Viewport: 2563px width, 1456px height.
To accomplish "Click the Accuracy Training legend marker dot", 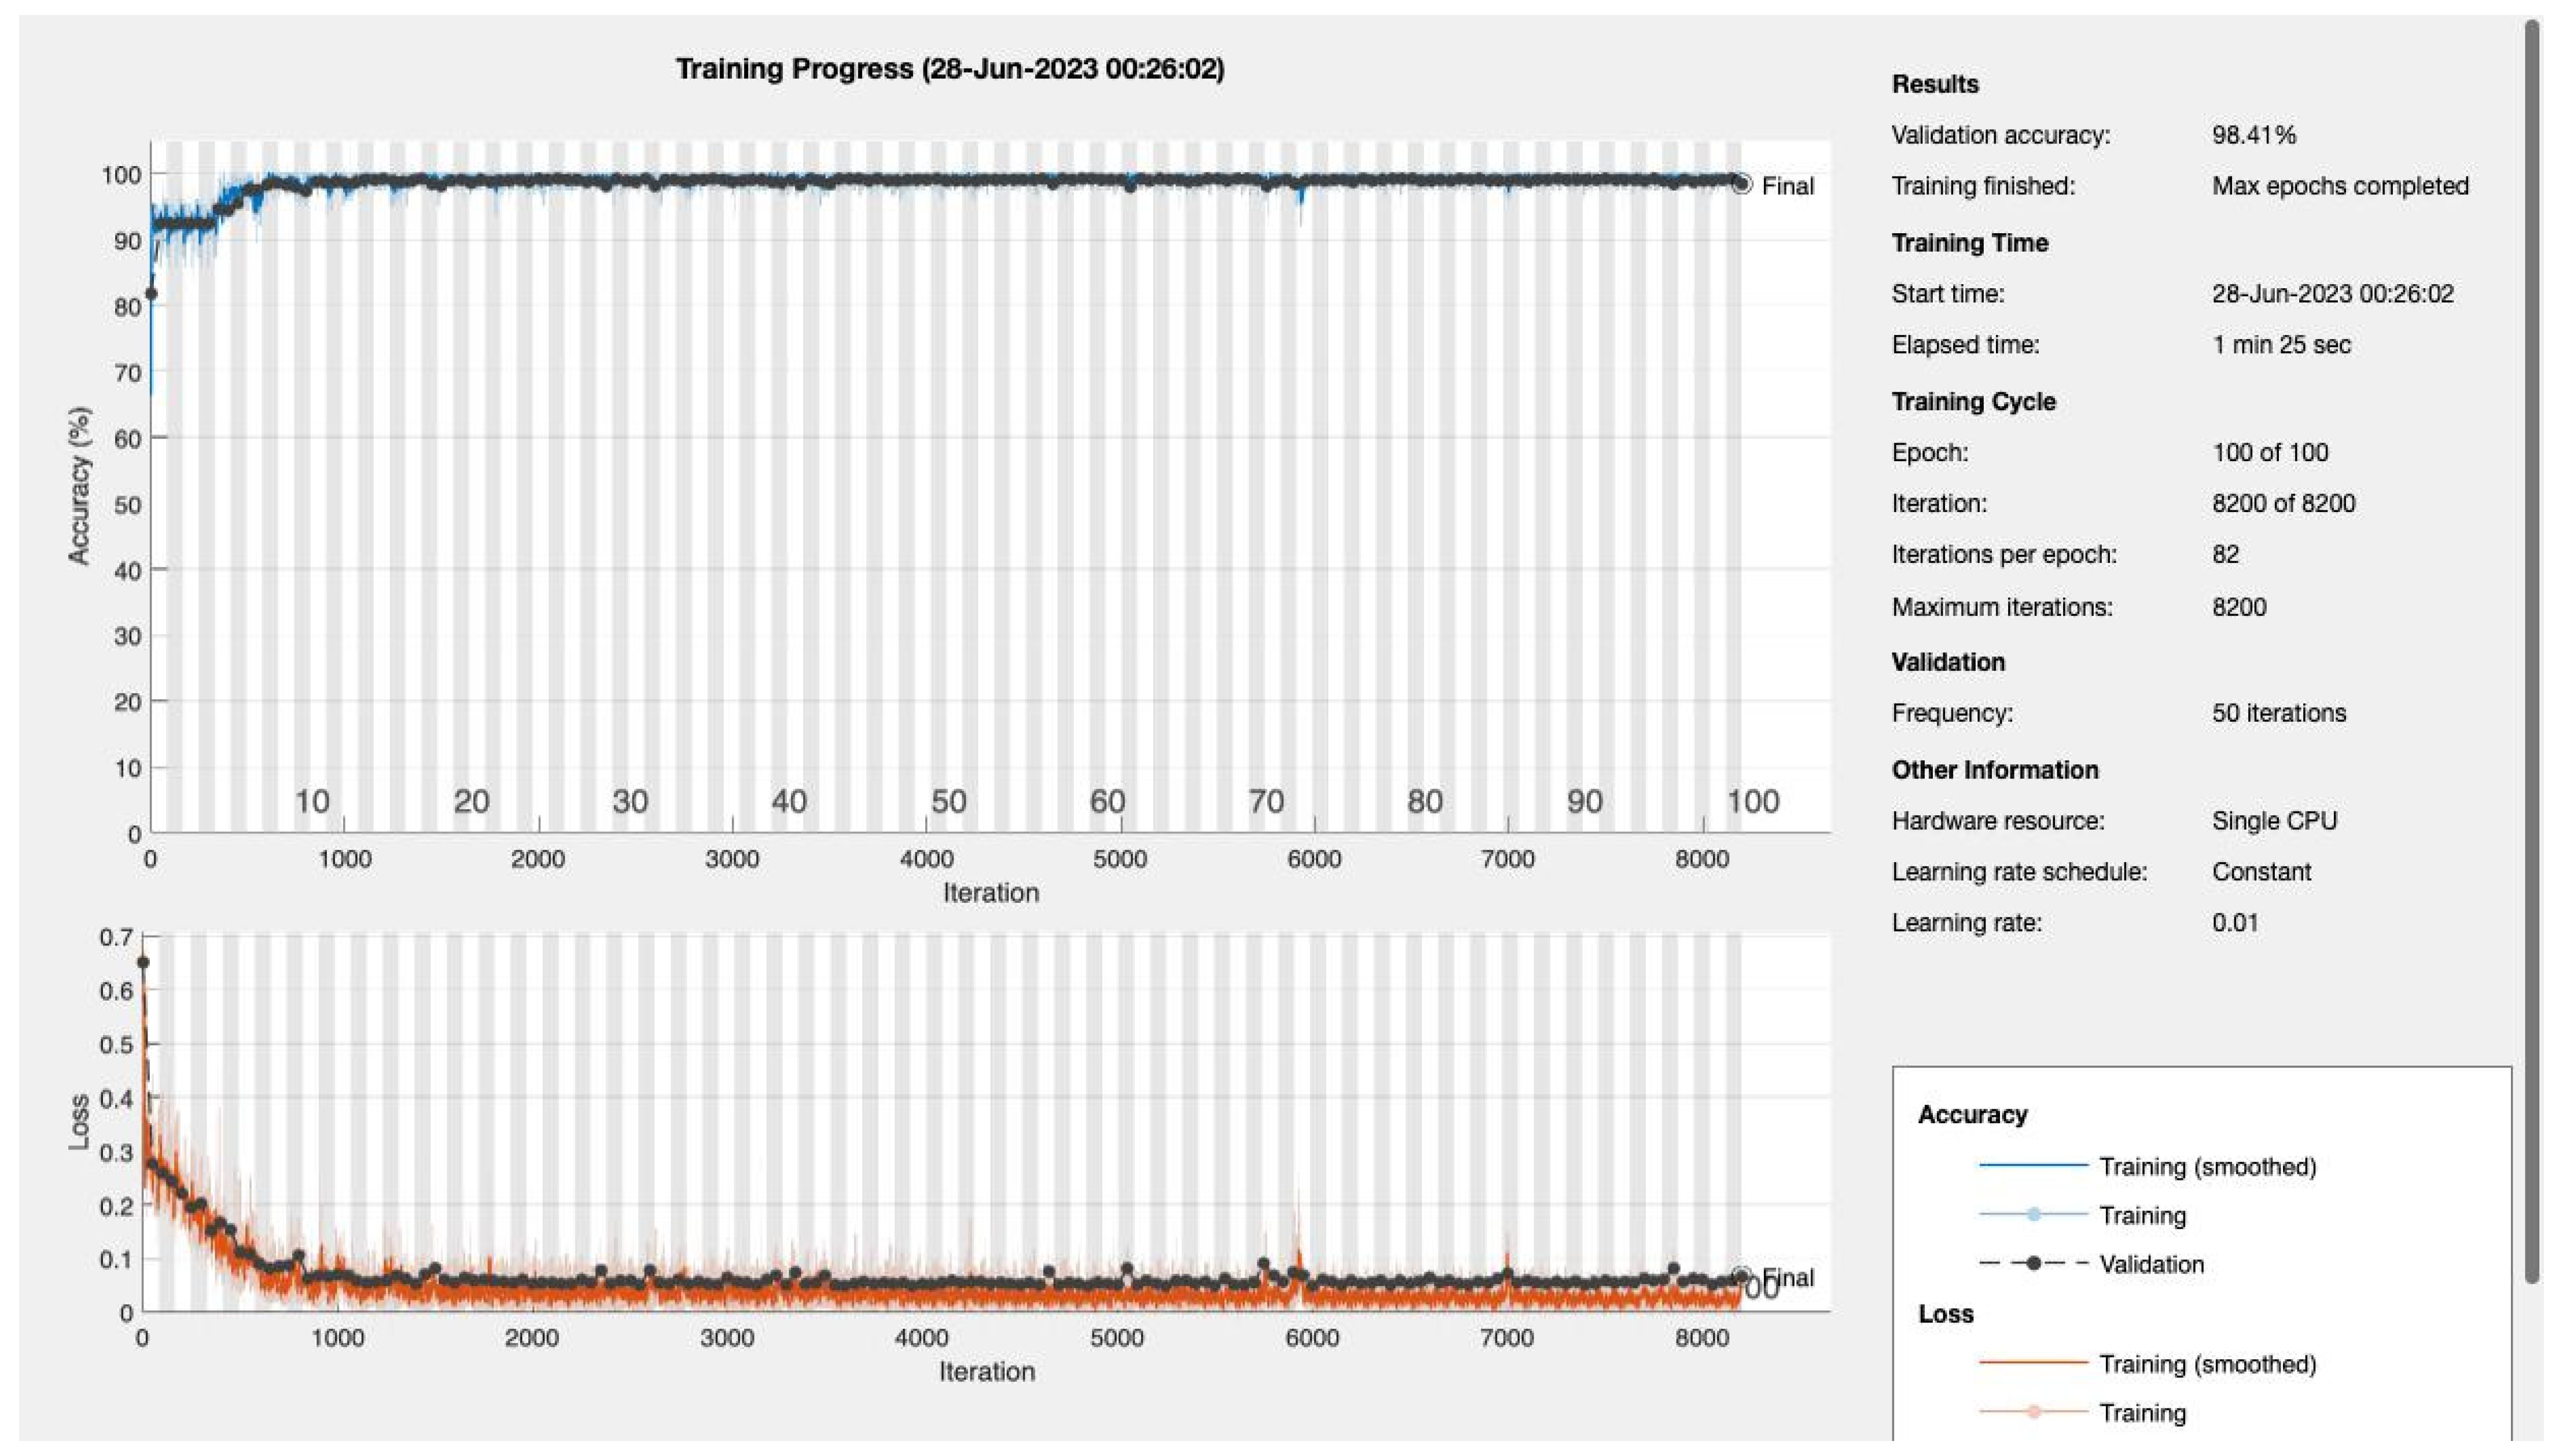I will click(x=2033, y=1214).
